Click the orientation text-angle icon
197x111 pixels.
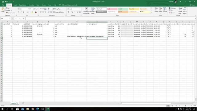tap(49, 9)
